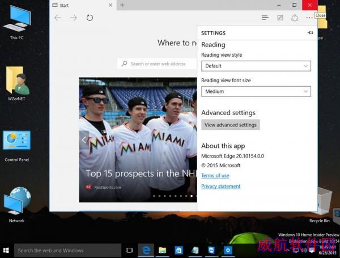This screenshot has width=340, height=258.
Task: Open Task View from the taskbar
Action: pyautogui.click(x=129, y=250)
